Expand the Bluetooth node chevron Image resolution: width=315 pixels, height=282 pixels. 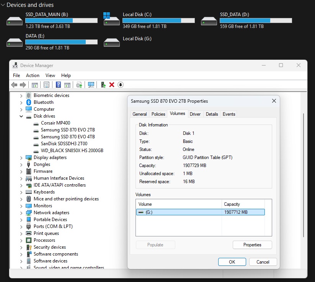click(x=21, y=103)
